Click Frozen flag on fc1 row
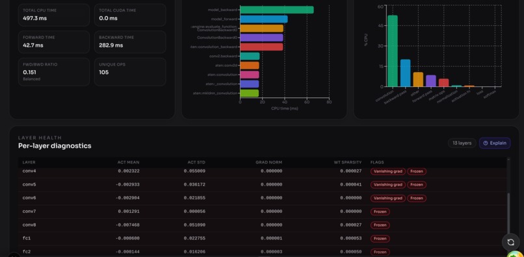524x257 pixels. (x=380, y=239)
